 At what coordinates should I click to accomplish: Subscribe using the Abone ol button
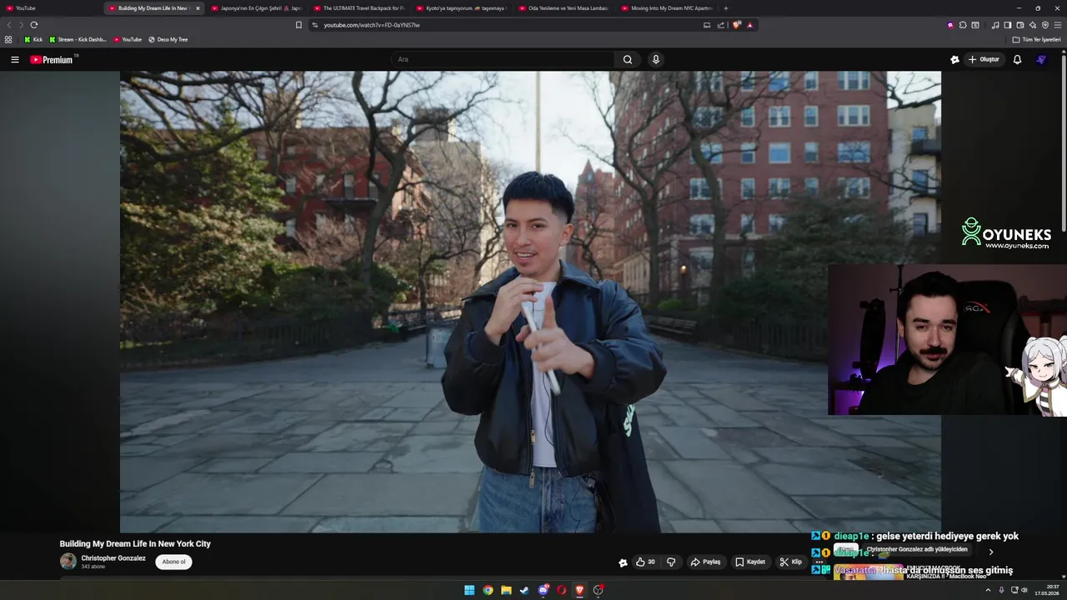coord(173,562)
